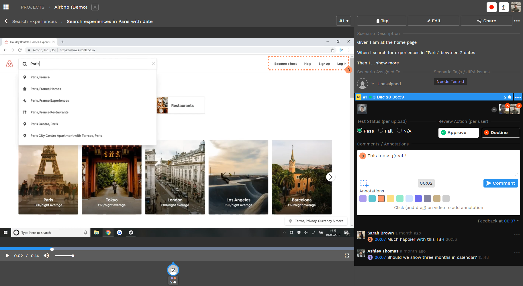Navigate back using Search Experiences breadcrumb
The height and width of the screenshot is (286, 523).
(x=34, y=21)
